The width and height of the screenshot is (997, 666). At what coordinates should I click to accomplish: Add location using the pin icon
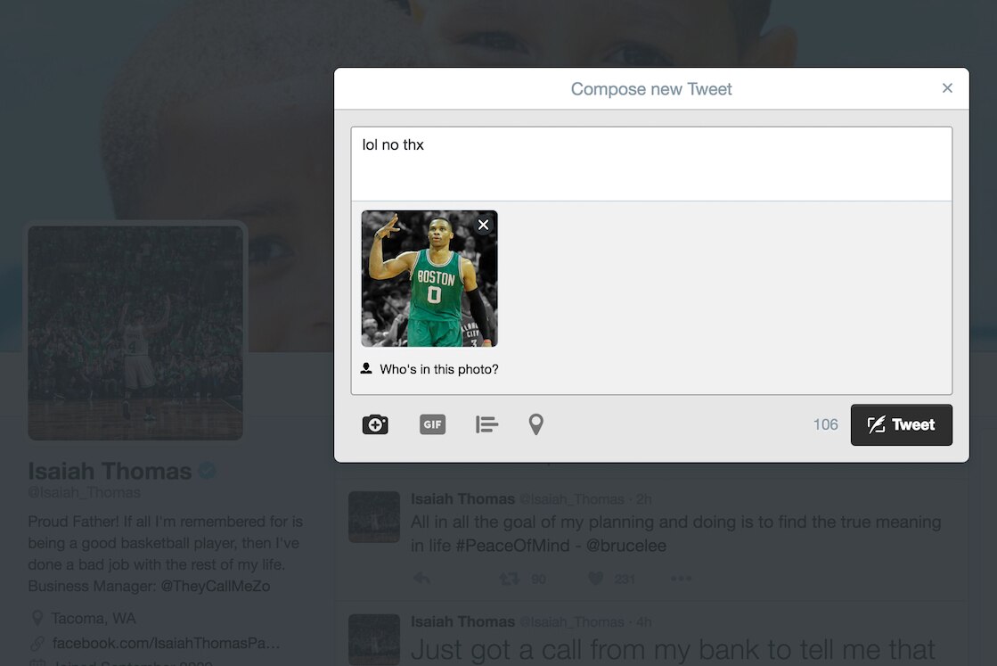pos(535,424)
